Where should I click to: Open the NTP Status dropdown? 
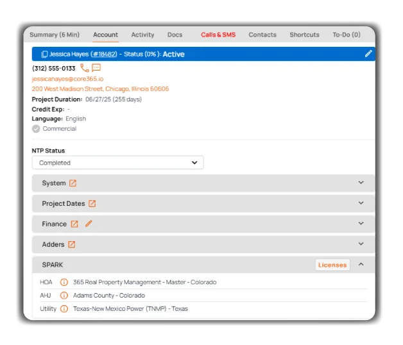point(117,163)
